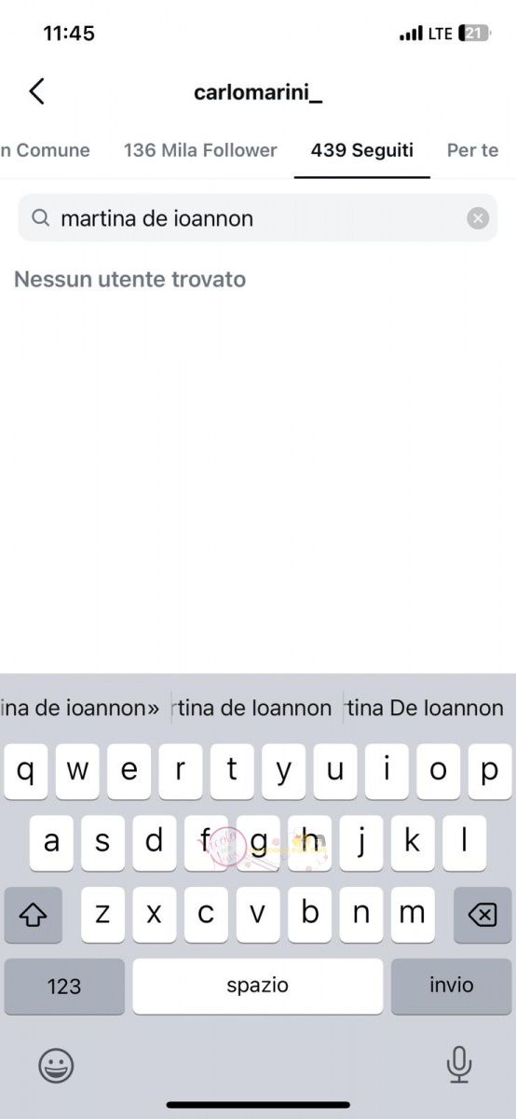Tap the letter m key

[412, 915]
